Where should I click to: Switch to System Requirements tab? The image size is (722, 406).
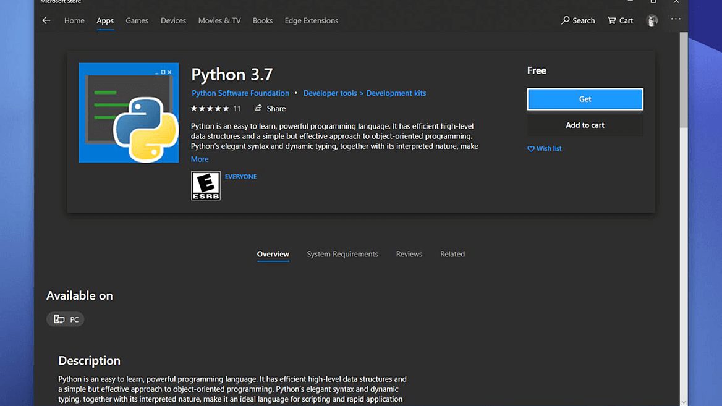(342, 254)
